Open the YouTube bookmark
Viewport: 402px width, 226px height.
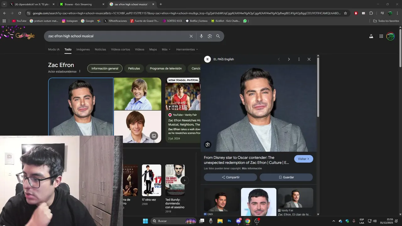coord(19,21)
